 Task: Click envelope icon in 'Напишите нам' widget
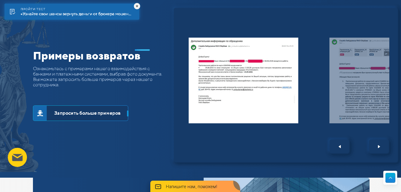[158, 187]
